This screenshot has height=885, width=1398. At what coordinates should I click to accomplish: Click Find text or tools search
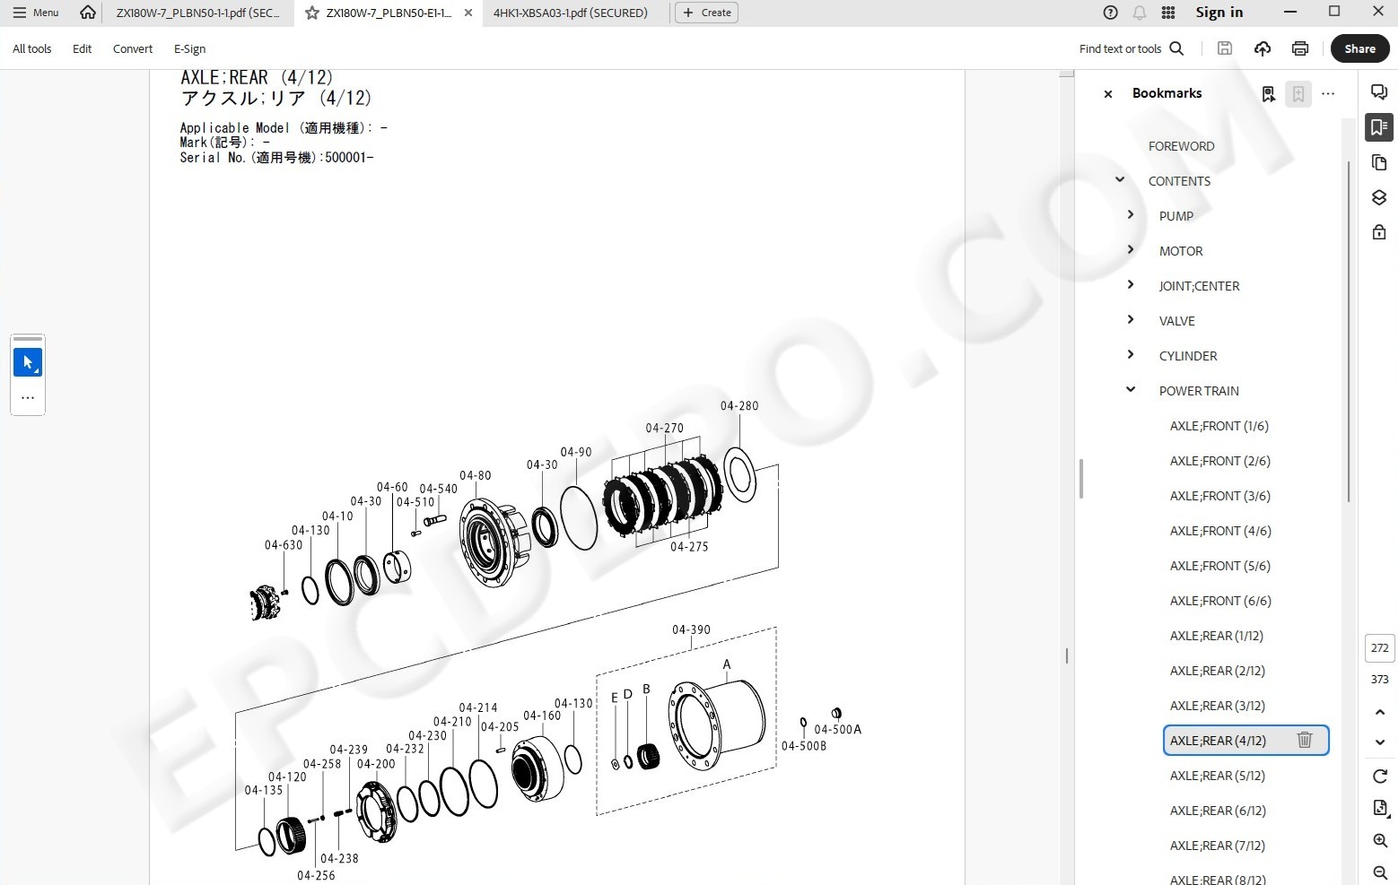coord(1132,49)
